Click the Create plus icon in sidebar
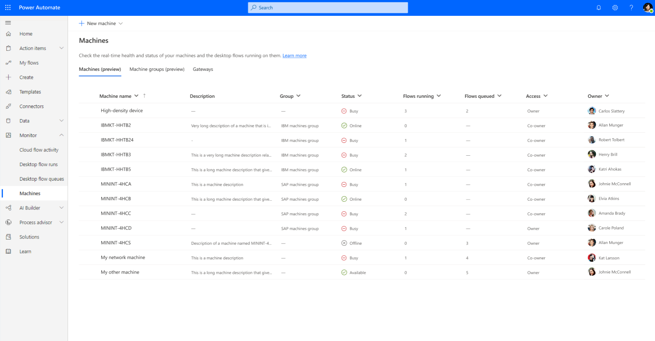This screenshot has width=655, height=341. tap(8, 77)
